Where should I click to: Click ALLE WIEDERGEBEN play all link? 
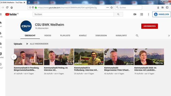[x=37, y=44]
